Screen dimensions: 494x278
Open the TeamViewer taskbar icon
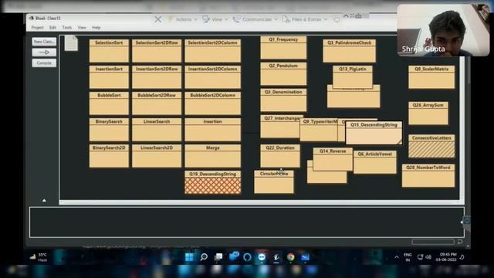coord(262,257)
